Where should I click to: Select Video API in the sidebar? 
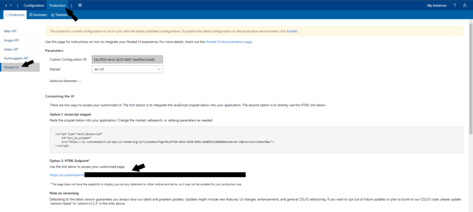11,49
